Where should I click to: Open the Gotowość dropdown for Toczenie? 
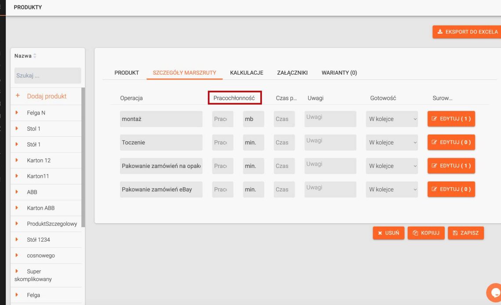[392, 142]
